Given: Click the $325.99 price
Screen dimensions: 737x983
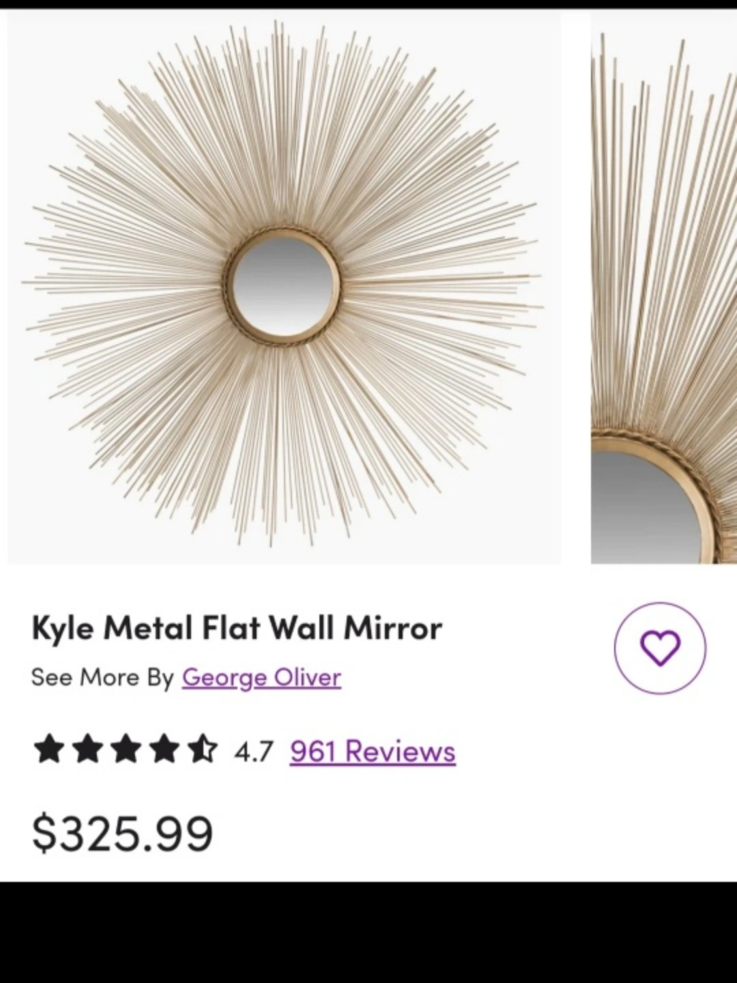Looking at the screenshot, I should pos(123,834).
